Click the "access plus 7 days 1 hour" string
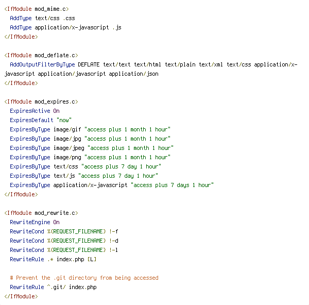 172,185
